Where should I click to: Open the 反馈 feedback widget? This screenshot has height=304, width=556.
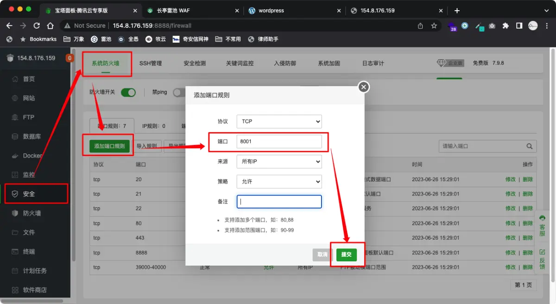coord(542,259)
